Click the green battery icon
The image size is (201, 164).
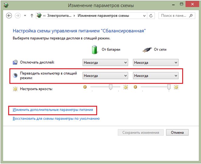95,50
